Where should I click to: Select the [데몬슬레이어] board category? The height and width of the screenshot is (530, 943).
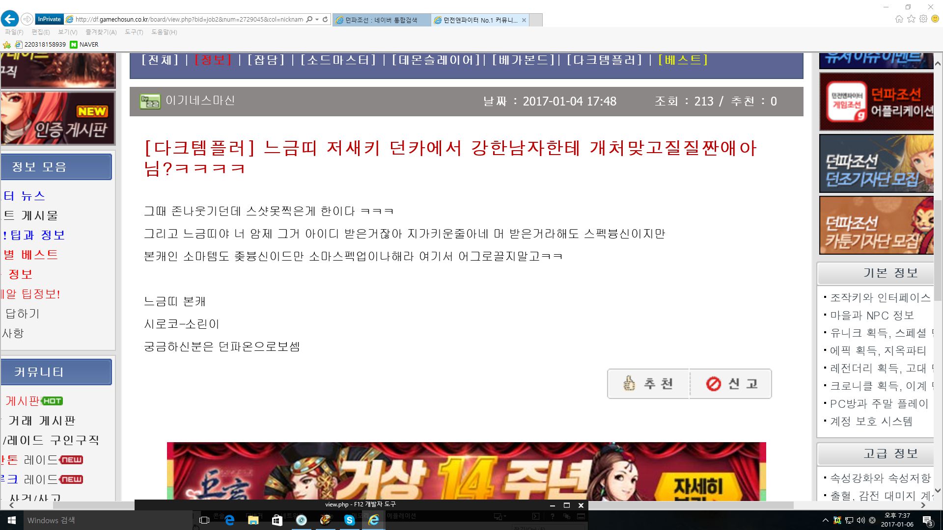point(435,60)
